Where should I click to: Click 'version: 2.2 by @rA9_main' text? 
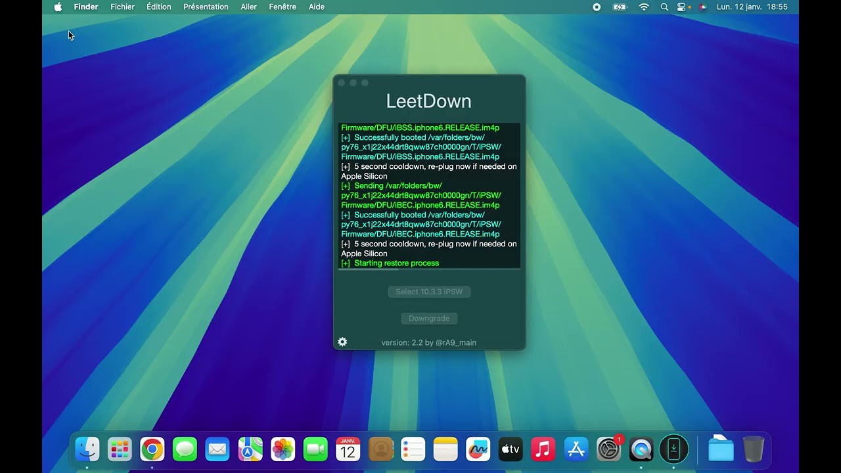[x=429, y=342]
